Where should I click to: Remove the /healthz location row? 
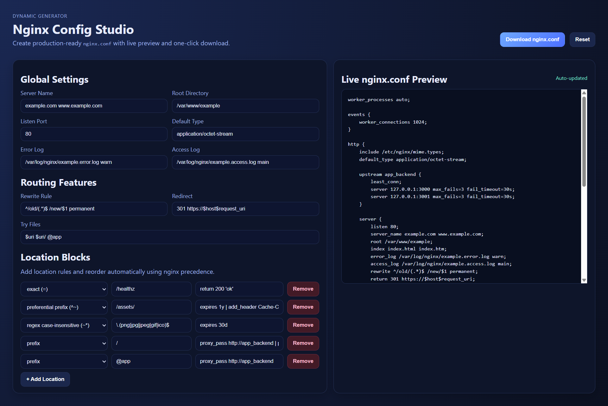pos(303,289)
